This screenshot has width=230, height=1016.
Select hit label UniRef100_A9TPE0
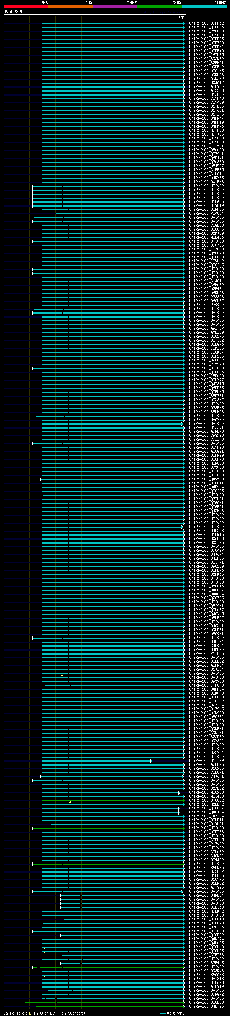pos(206,130)
